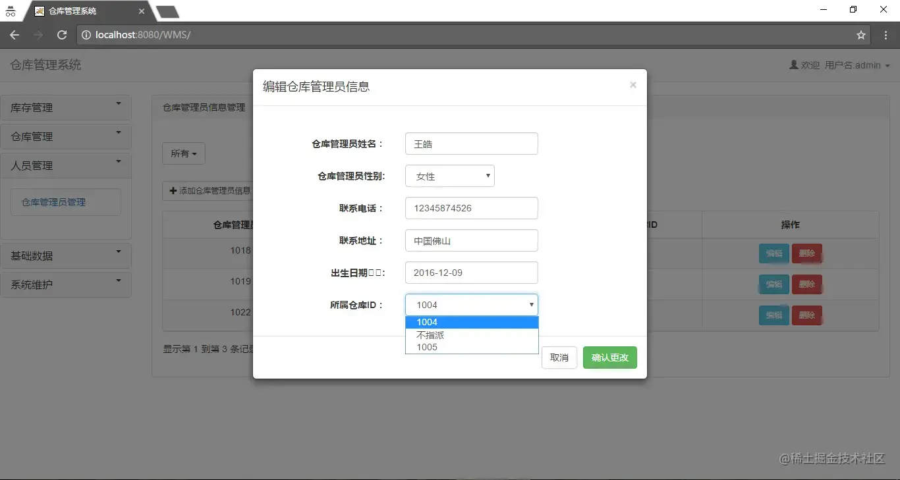Screen dimensions: 900x480
Task: Click 删除 button in row 1022
Action: coord(807,315)
